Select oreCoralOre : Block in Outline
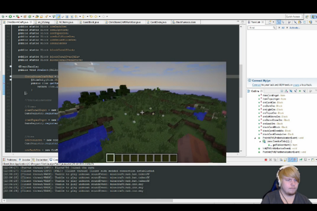The width and height of the screenshot is (317, 211). pos(273,103)
